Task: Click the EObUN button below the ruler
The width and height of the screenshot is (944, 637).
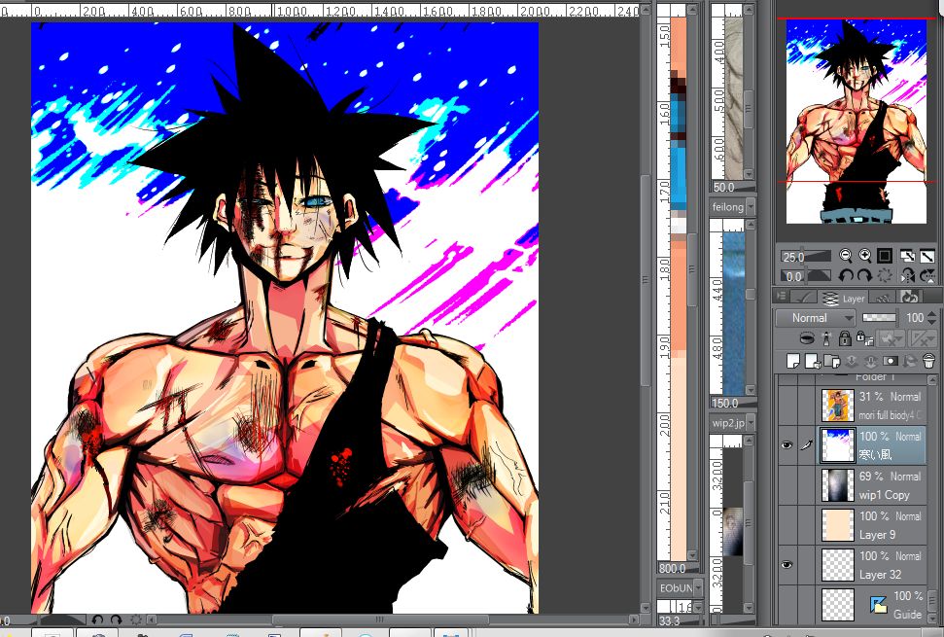Action: 678,587
